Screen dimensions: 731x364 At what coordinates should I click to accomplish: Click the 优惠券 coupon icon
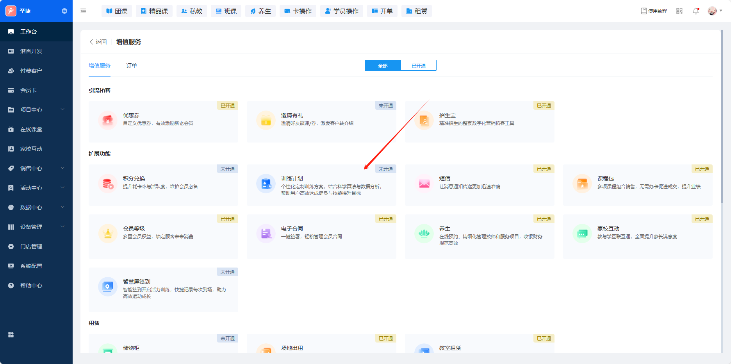[x=108, y=120]
